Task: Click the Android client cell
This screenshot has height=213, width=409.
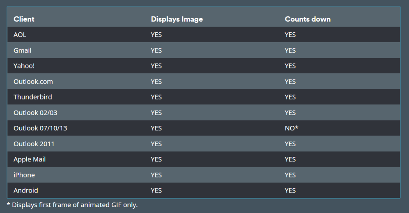Action: 25,190
